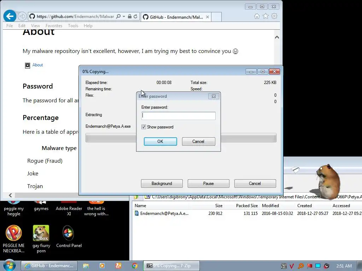Screen dimensions: 362x271
Task: Open the Help menu
Action: pos(88,25)
